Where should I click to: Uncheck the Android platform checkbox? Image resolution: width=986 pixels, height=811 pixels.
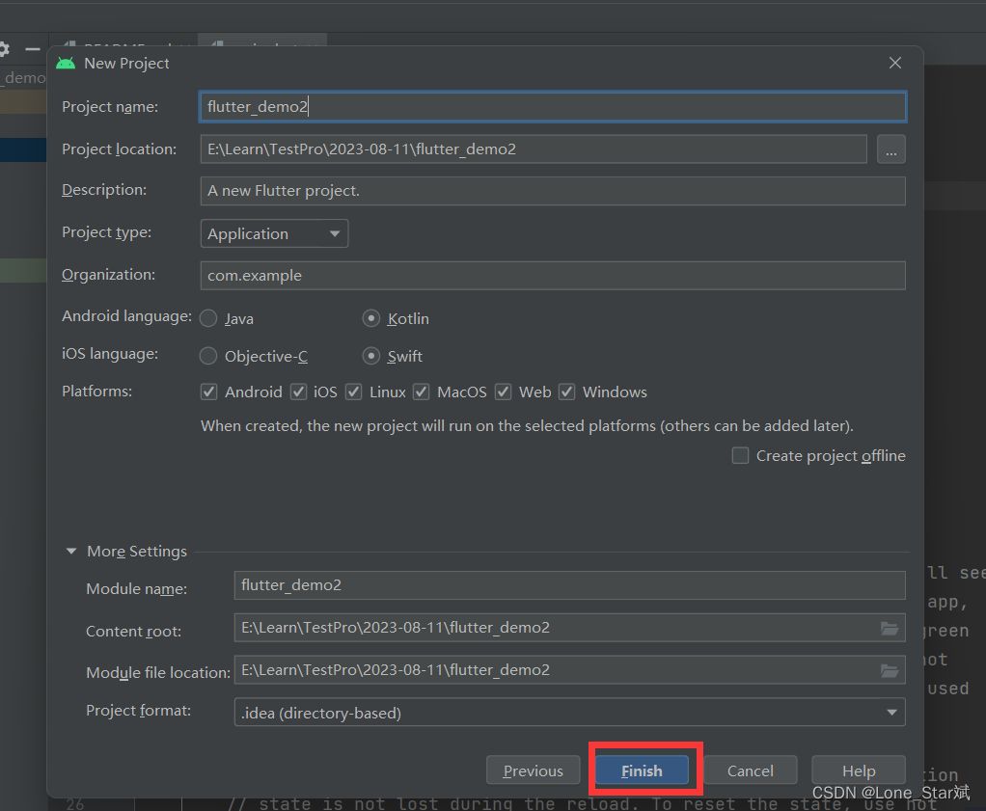pyautogui.click(x=208, y=392)
